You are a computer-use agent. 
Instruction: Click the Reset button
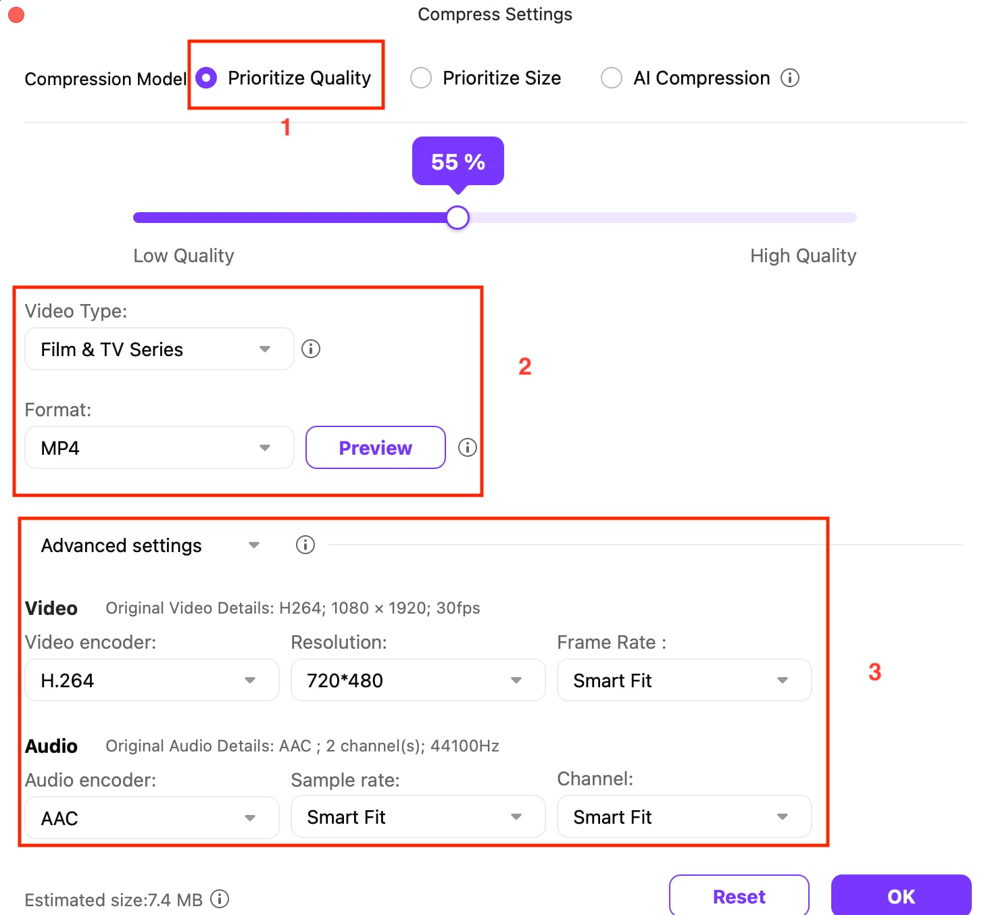739,896
